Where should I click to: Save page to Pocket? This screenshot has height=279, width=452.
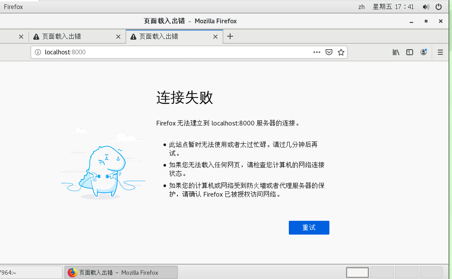329,52
